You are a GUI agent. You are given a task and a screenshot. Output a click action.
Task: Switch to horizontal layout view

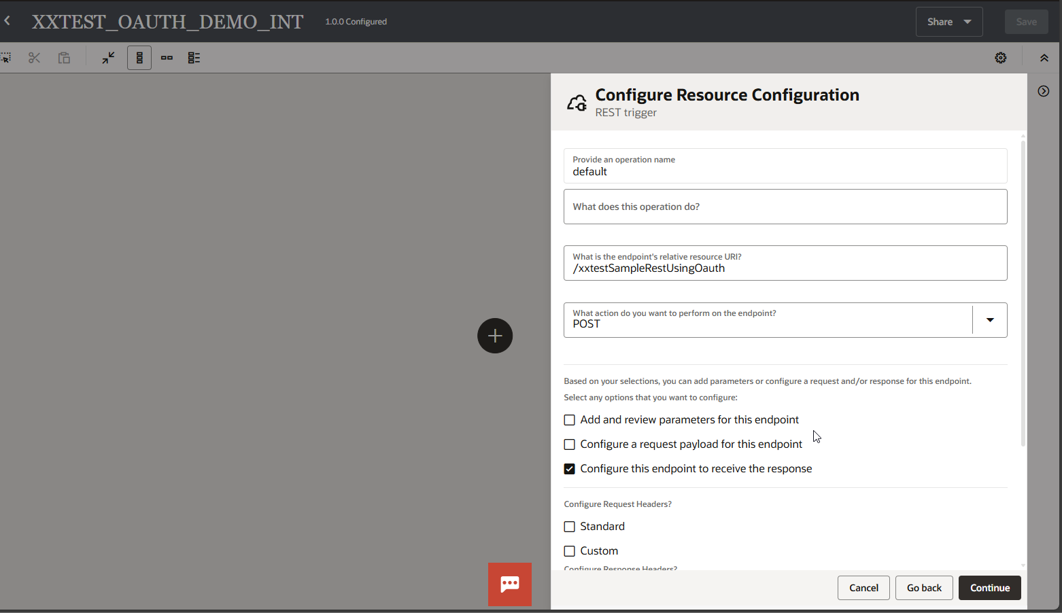click(167, 58)
